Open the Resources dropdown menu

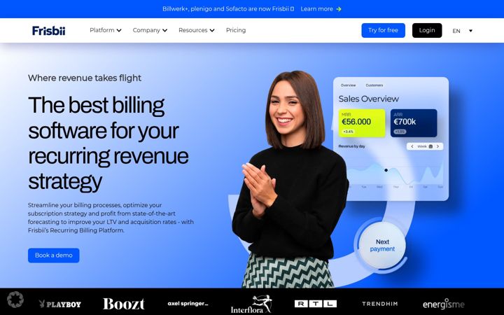pos(197,30)
